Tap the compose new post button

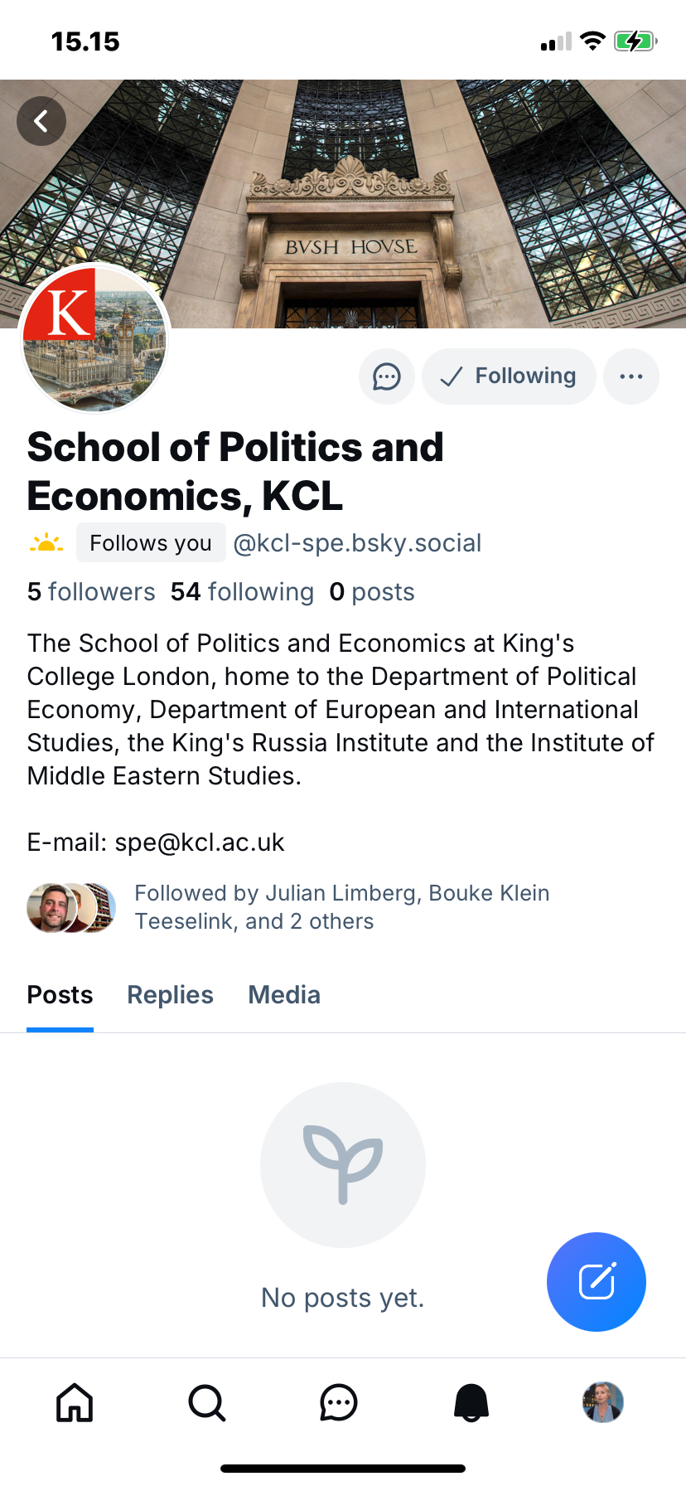(596, 1281)
